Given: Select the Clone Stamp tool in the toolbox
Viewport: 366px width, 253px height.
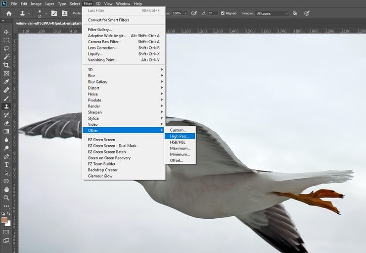Looking at the screenshot, I should (6, 107).
